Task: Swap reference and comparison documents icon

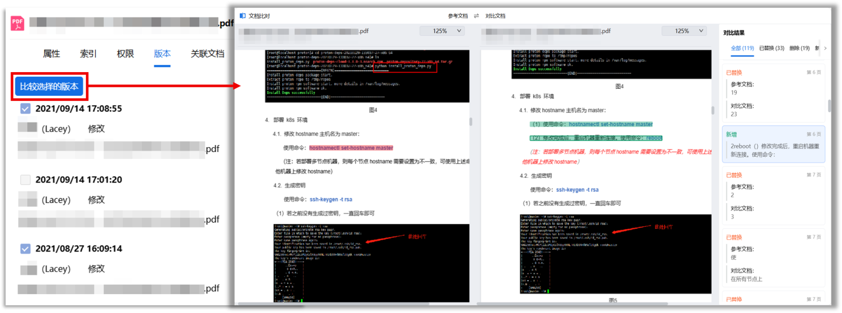Action: [476, 16]
